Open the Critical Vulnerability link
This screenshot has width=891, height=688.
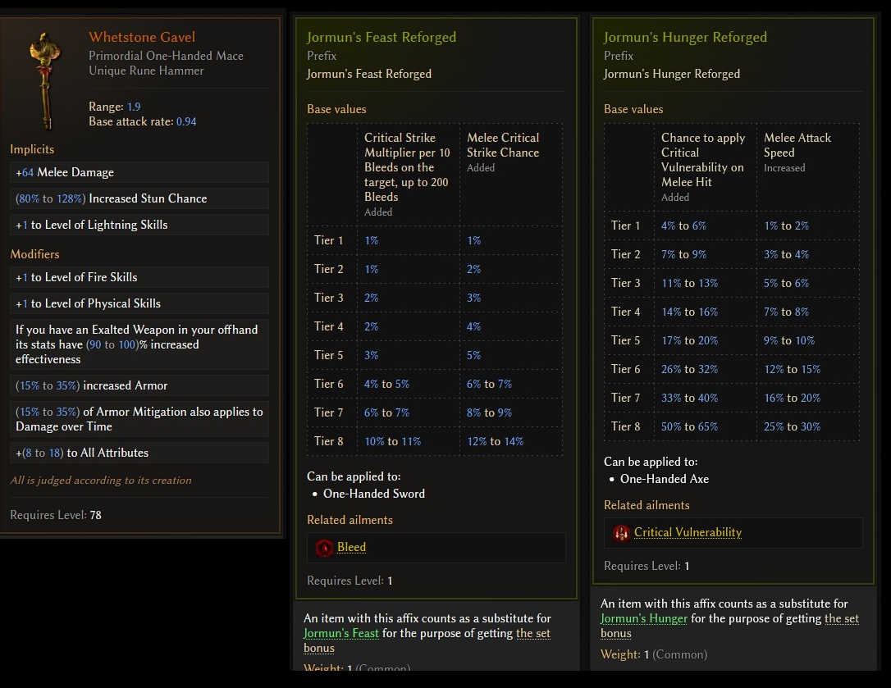click(688, 533)
